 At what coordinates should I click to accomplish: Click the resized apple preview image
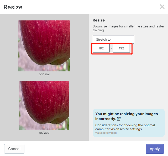[44, 105]
